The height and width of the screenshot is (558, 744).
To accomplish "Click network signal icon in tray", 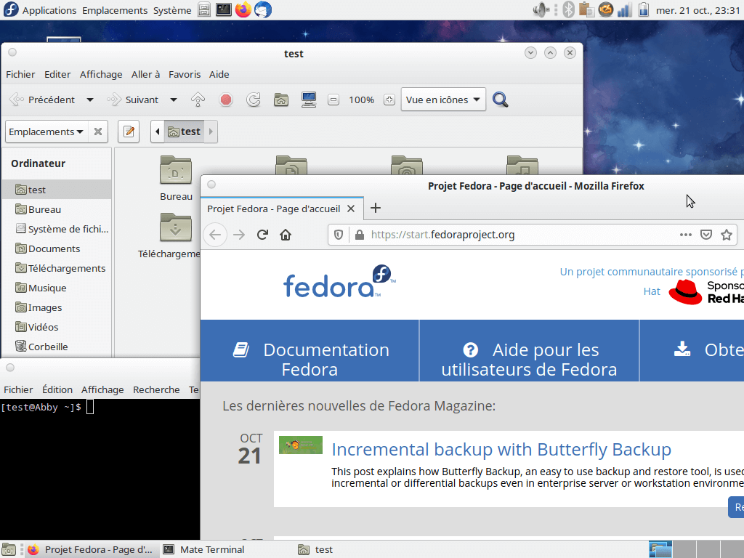I will pos(624,9).
